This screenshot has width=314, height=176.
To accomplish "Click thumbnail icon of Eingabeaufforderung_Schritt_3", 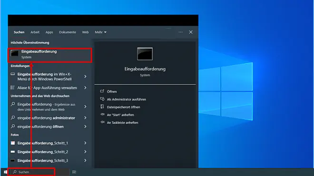I will pyautogui.click(x=13, y=160).
